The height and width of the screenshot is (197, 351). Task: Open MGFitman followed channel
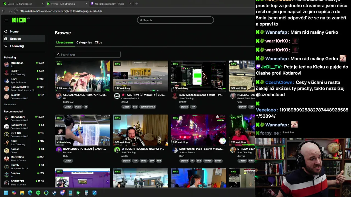pos(24,65)
